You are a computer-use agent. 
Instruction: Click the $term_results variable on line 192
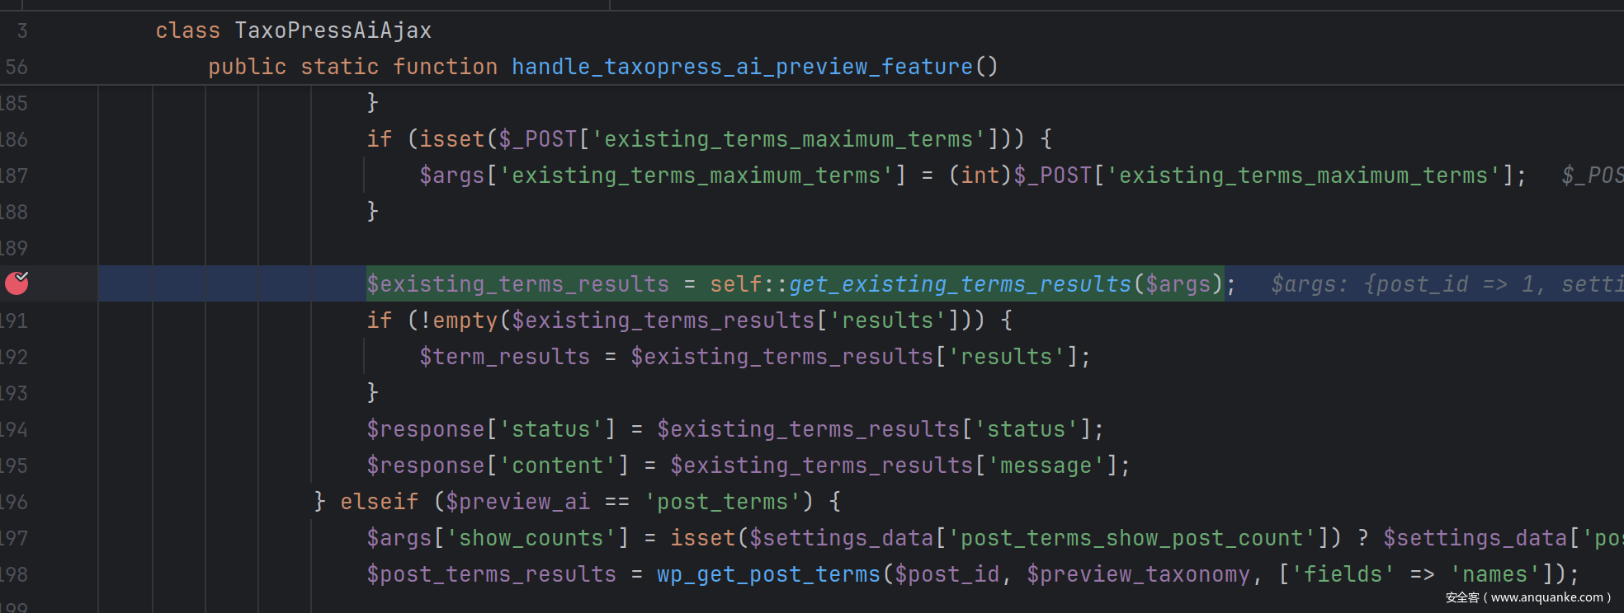coord(504,357)
